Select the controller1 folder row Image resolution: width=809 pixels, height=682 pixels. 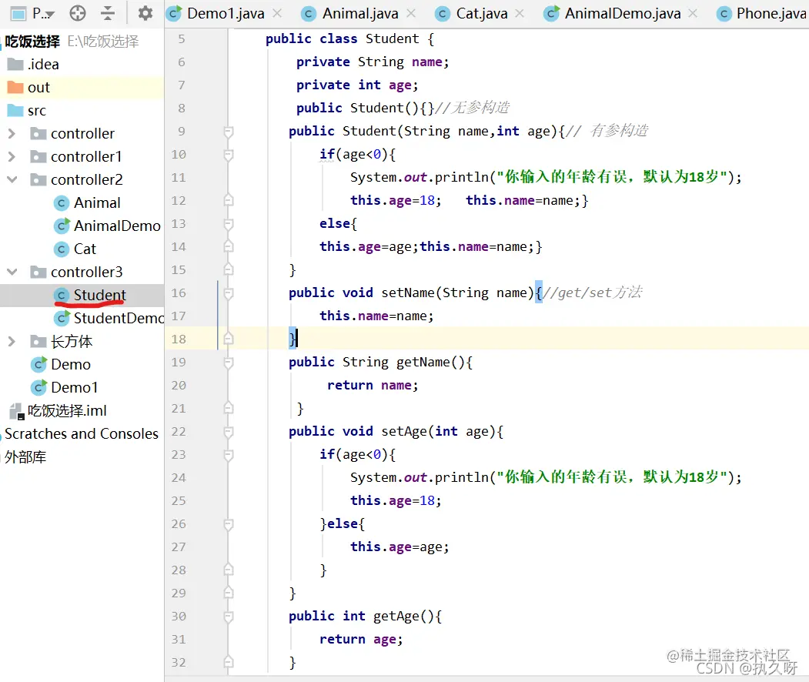point(82,156)
